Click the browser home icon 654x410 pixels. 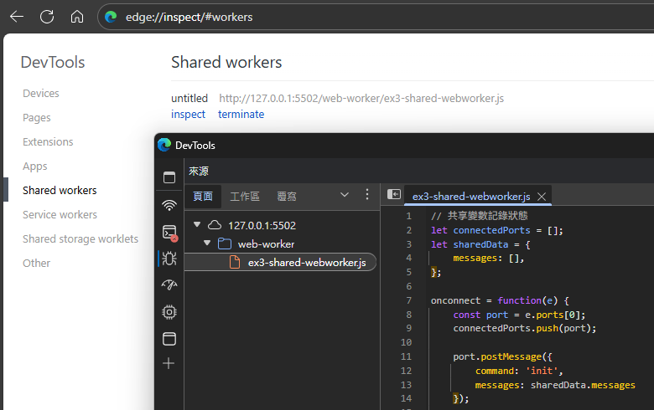[77, 17]
